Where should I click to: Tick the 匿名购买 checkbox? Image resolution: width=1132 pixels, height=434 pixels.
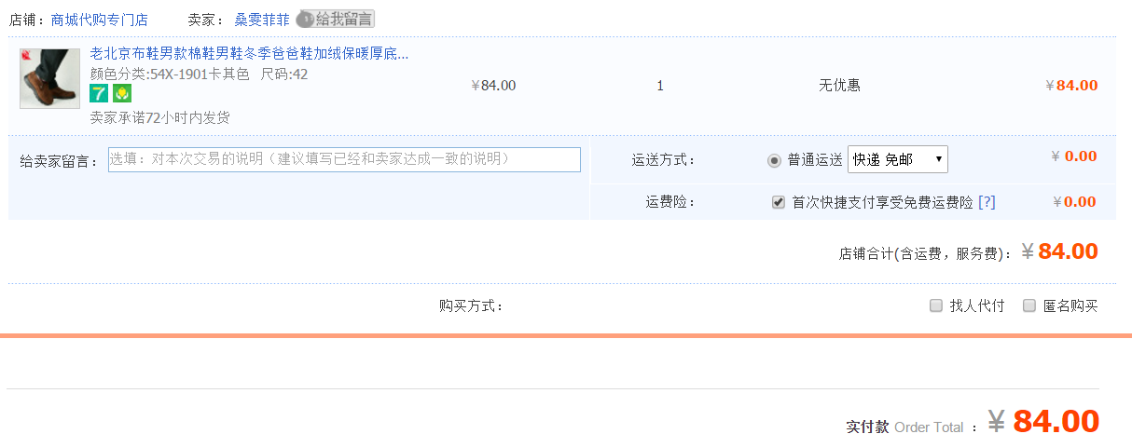click(x=1029, y=305)
